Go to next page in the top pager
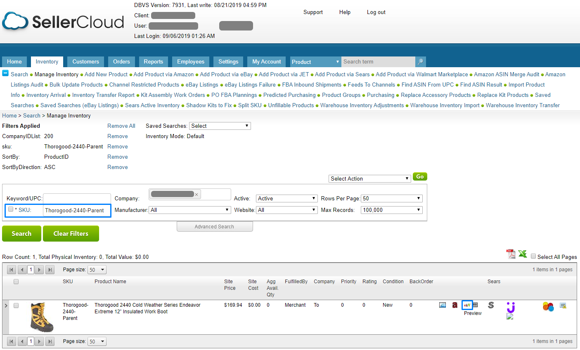This screenshot has width=580, height=350. [39, 270]
